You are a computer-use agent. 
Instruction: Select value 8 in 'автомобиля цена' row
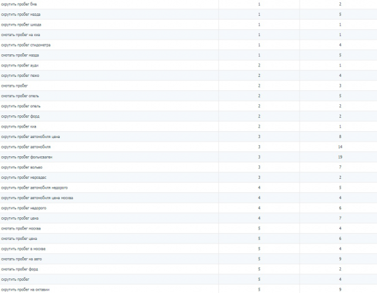pos(340,137)
